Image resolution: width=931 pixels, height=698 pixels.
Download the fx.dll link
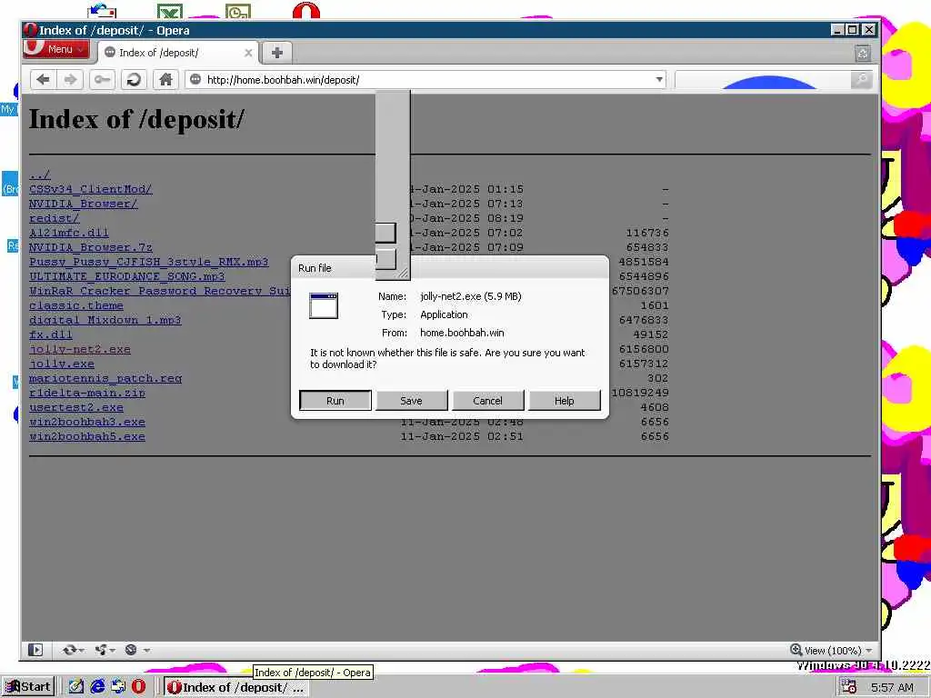point(51,334)
